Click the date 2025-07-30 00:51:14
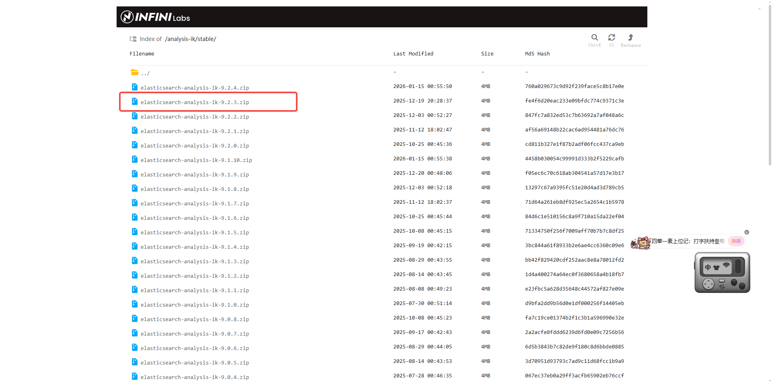 (422, 303)
